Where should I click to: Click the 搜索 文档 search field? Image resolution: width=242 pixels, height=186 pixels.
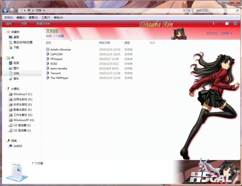[x=214, y=10]
